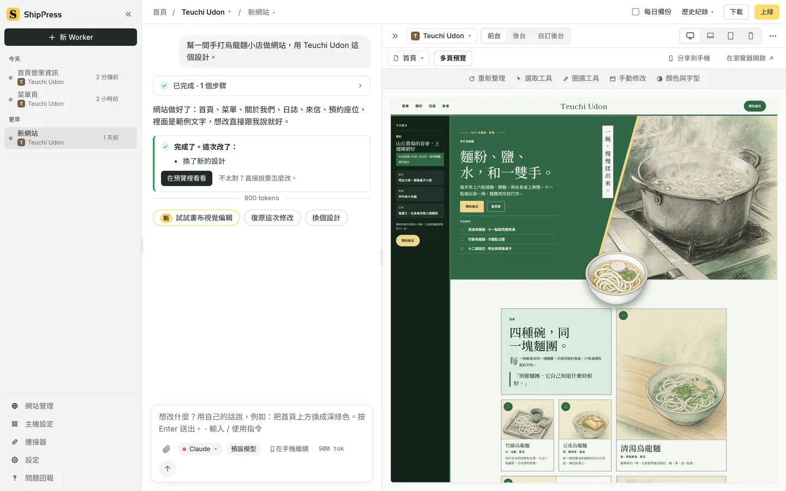Send the message with the arrow button
The height and width of the screenshot is (491, 786).
[x=168, y=469]
